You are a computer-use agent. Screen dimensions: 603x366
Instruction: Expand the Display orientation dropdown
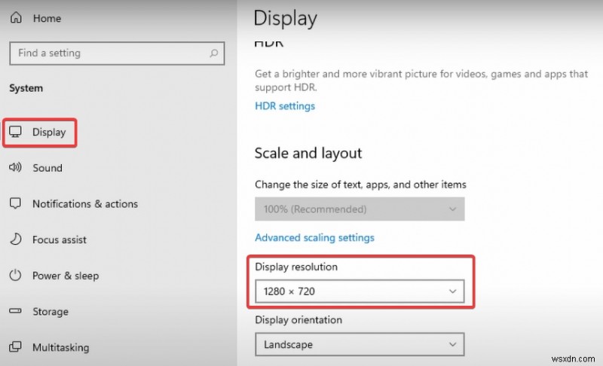coord(360,345)
